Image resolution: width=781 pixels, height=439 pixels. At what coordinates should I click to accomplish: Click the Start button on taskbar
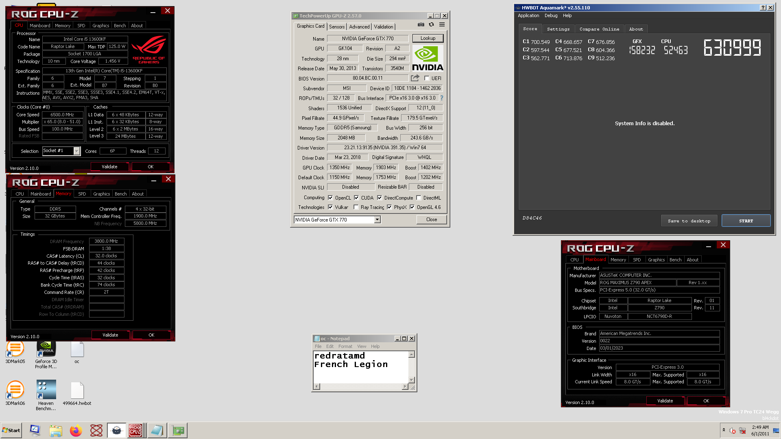pos(11,430)
